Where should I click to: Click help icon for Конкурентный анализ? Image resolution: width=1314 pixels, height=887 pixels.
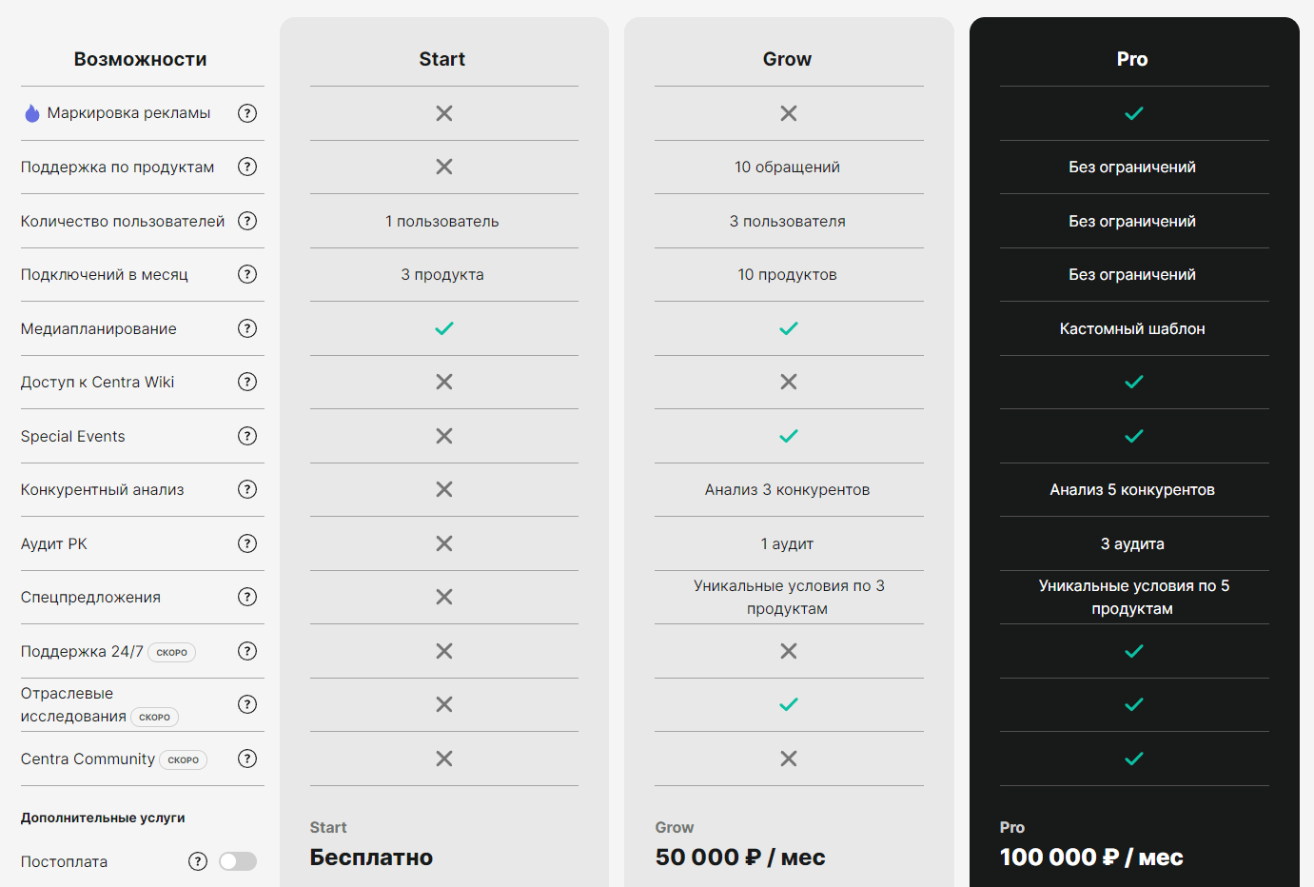click(x=247, y=489)
